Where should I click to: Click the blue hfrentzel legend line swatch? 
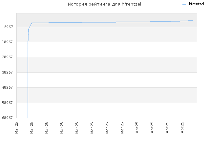click(184, 5)
